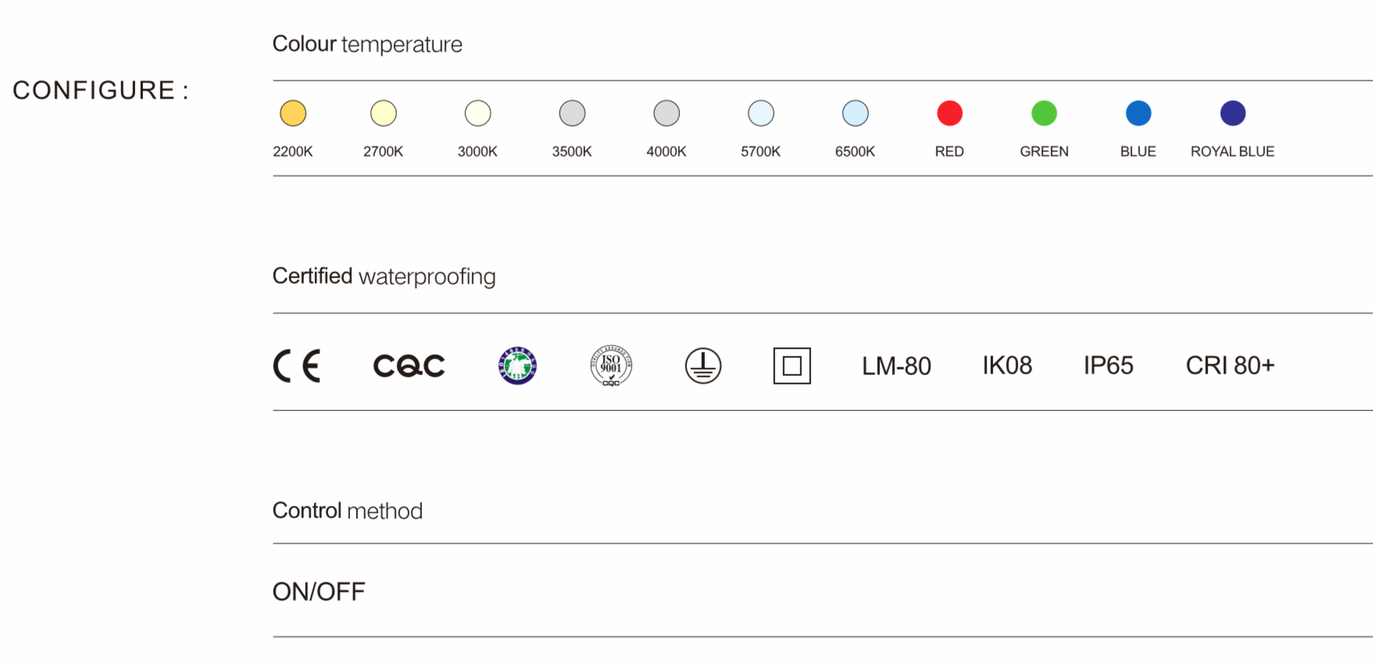
Task: Select the 2700K warm white swatch
Action: coord(384,113)
